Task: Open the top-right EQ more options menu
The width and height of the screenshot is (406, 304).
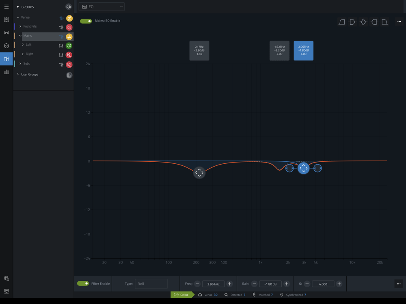Action: (x=399, y=22)
